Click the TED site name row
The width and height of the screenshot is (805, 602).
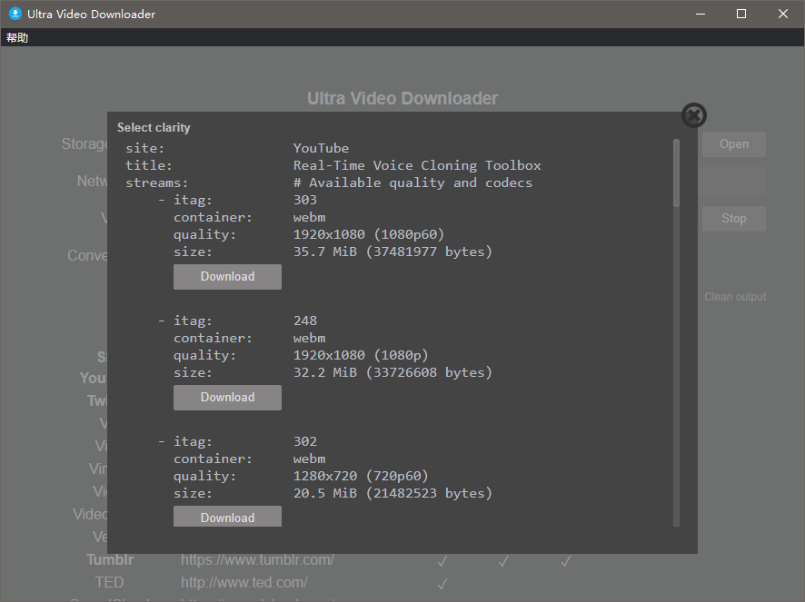(x=109, y=583)
